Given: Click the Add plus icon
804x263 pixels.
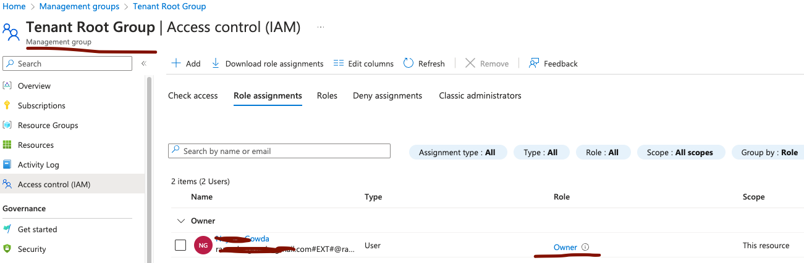Looking at the screenshot, I should coord(176,63).
